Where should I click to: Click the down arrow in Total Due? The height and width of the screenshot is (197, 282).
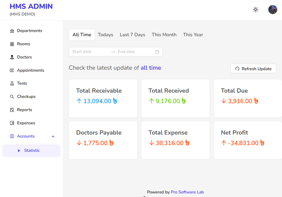224,101
